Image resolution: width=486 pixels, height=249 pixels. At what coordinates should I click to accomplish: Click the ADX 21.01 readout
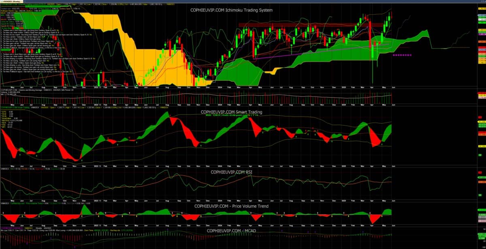7,123
